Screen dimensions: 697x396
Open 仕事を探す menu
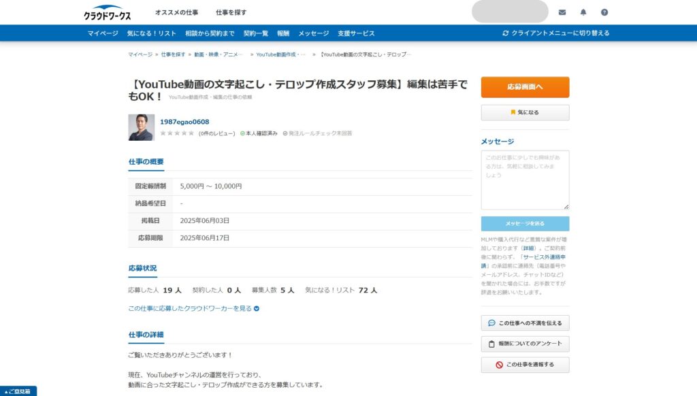231,12
